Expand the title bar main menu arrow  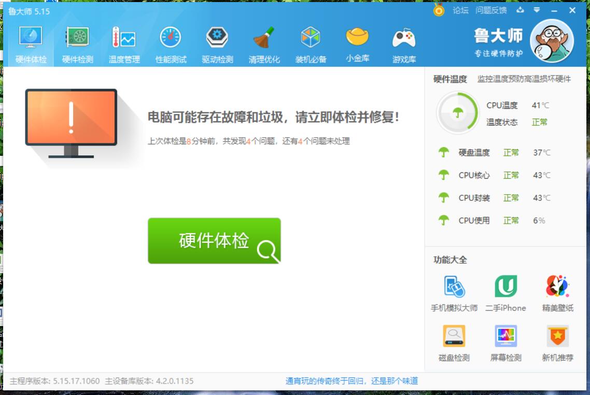[x=537, y=10]
